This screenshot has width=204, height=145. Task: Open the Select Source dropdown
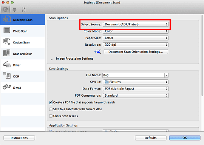[136, 24]
